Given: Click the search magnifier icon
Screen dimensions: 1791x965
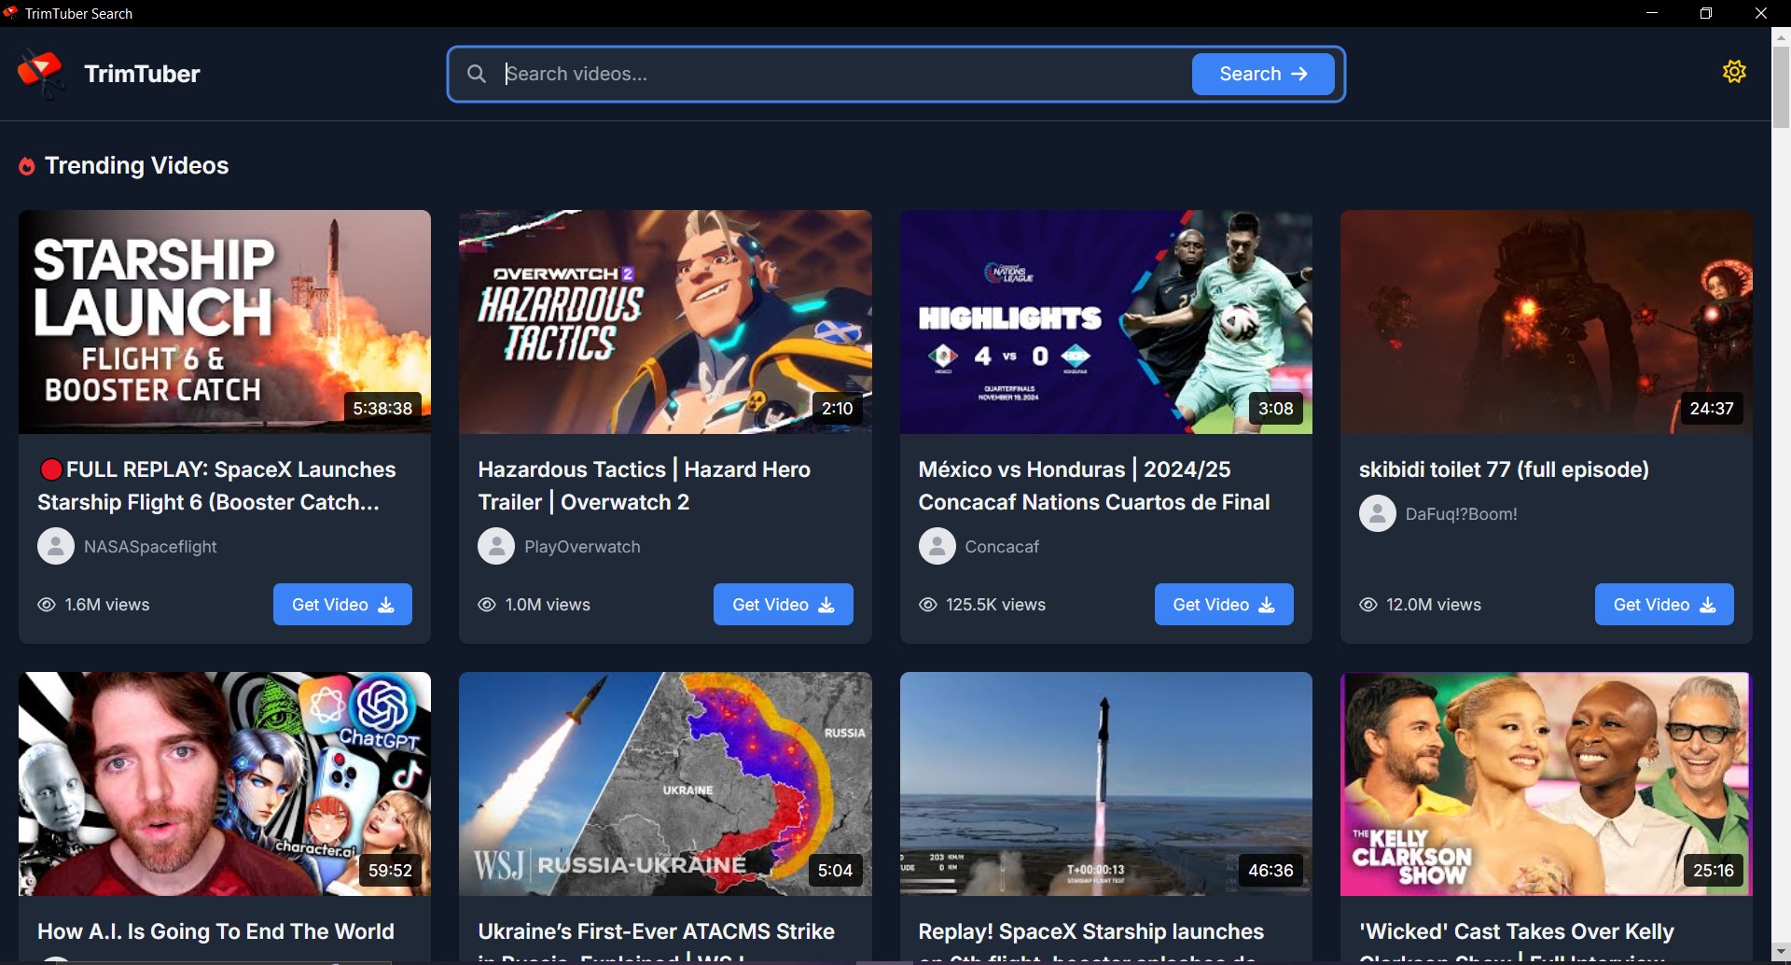Looking at the screenshot, I should tap(477, 74).
